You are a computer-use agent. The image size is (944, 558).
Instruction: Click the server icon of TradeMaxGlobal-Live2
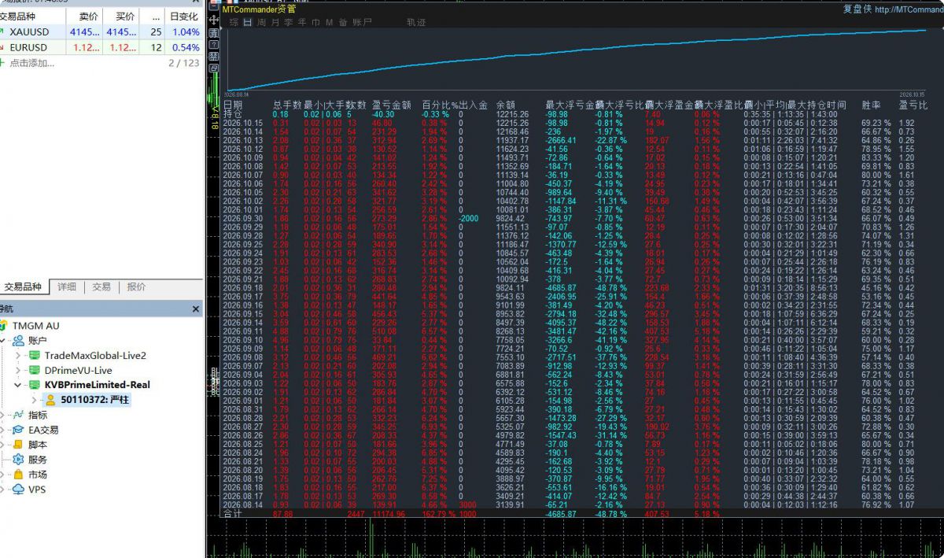(35, 355)
